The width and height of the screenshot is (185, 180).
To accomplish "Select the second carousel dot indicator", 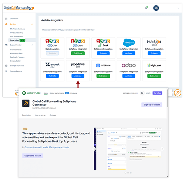I will point(128,173).
